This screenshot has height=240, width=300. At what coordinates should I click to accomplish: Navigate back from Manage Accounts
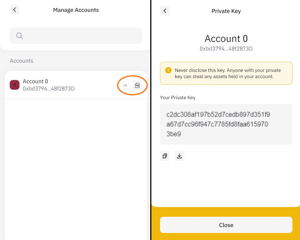14,10
